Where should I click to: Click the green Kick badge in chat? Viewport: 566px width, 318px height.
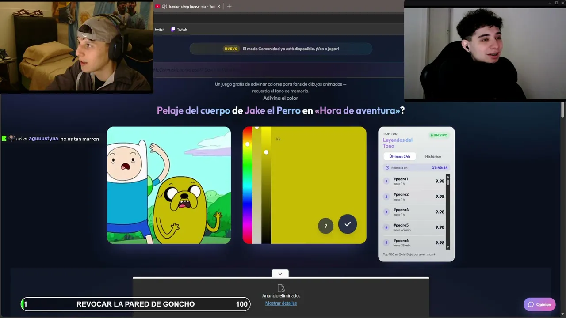click(4, 139)
